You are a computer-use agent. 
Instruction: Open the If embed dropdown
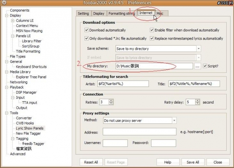click(x=199, y=57)
